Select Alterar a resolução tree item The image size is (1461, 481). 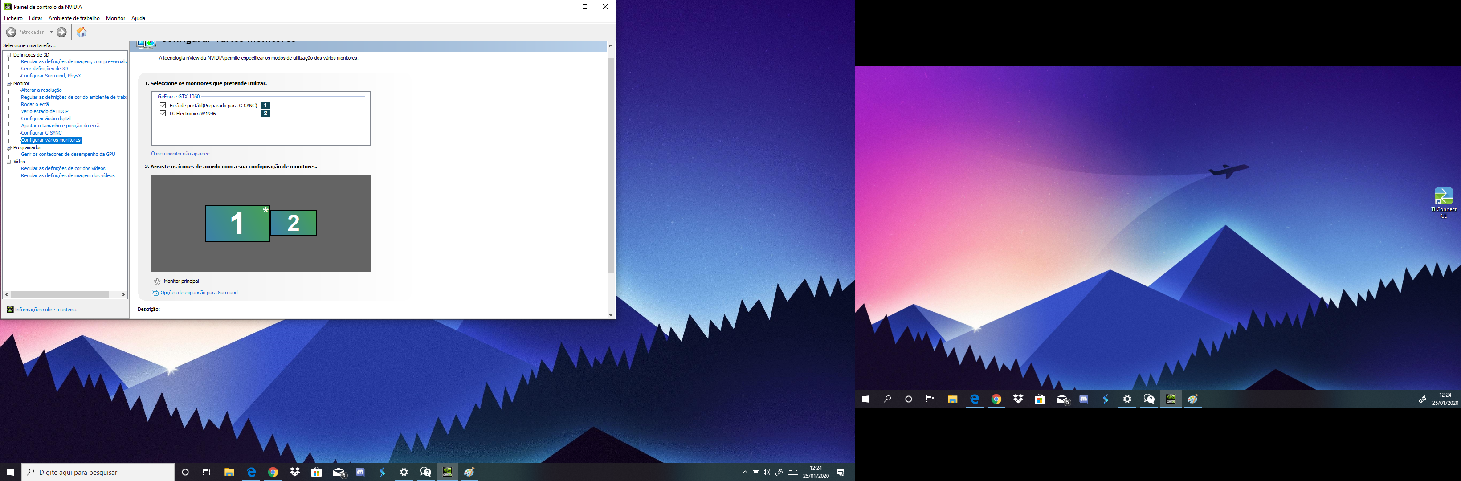41,90
